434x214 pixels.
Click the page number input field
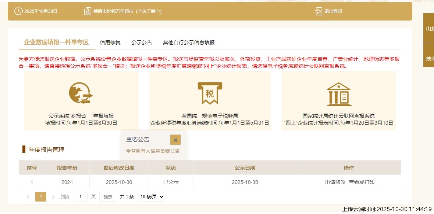(80, 197)
